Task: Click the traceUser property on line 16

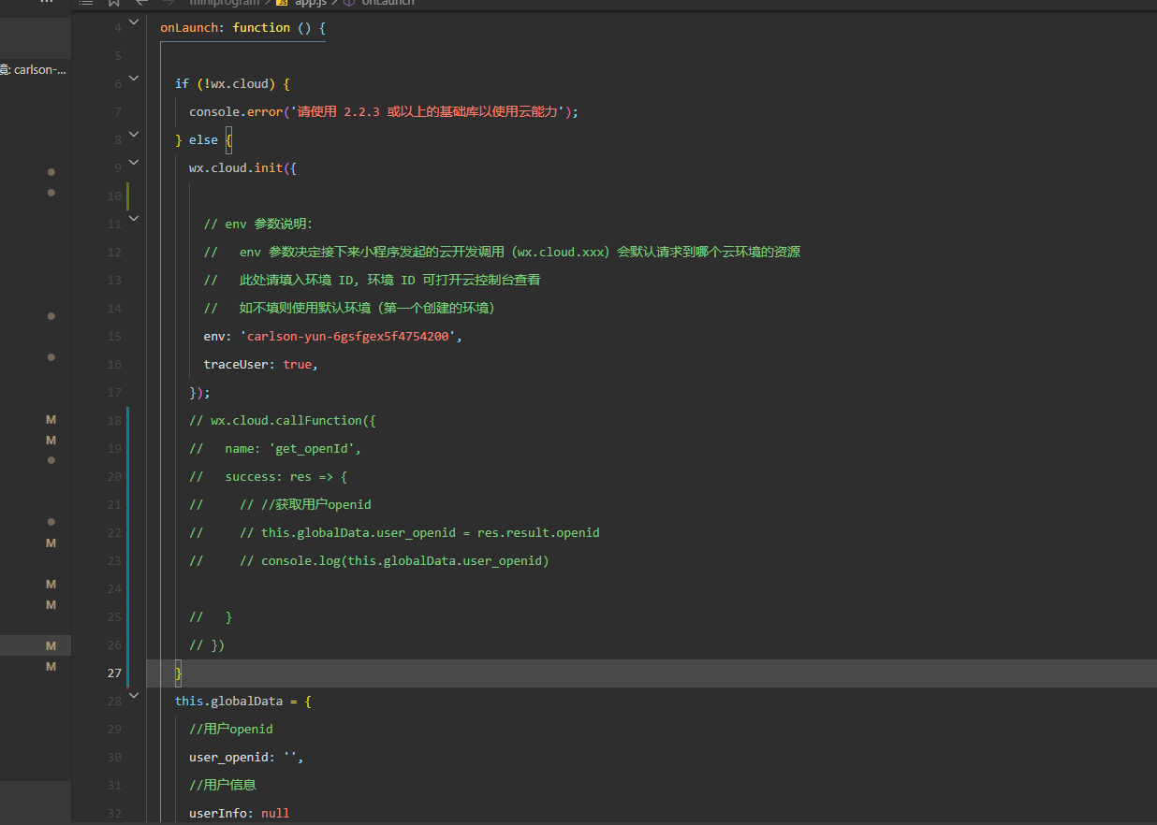Action: pos(236,365)
